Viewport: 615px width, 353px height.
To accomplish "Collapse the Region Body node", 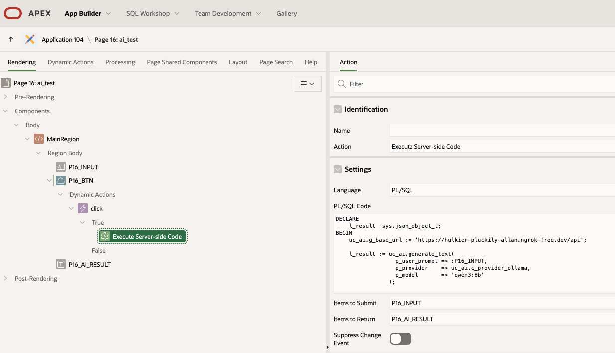I will click(39, 153).
